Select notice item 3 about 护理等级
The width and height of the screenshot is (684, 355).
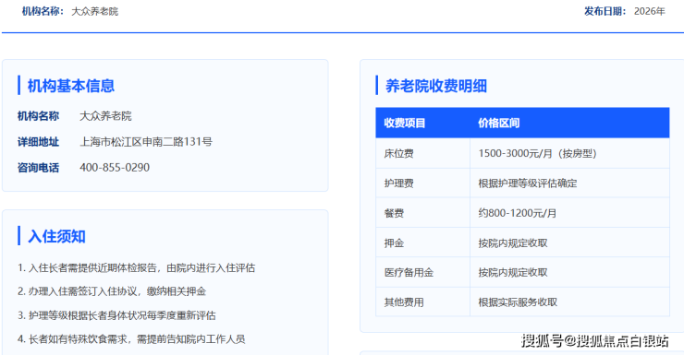(x=116, y=315)
